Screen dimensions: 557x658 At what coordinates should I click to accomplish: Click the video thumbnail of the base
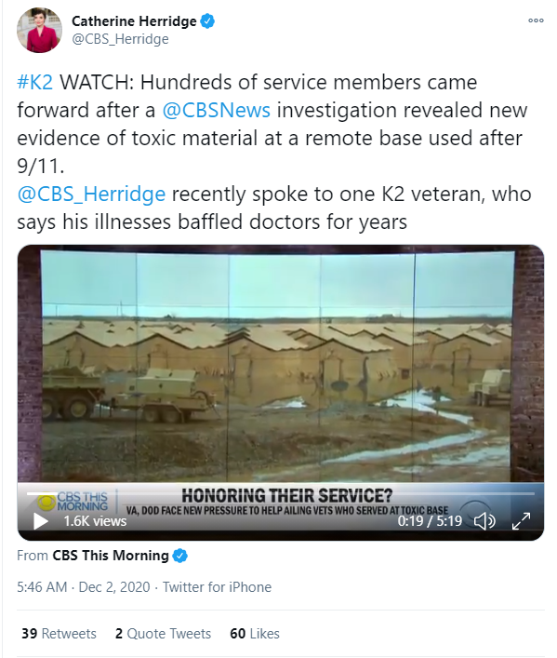[x=281, y=364]
